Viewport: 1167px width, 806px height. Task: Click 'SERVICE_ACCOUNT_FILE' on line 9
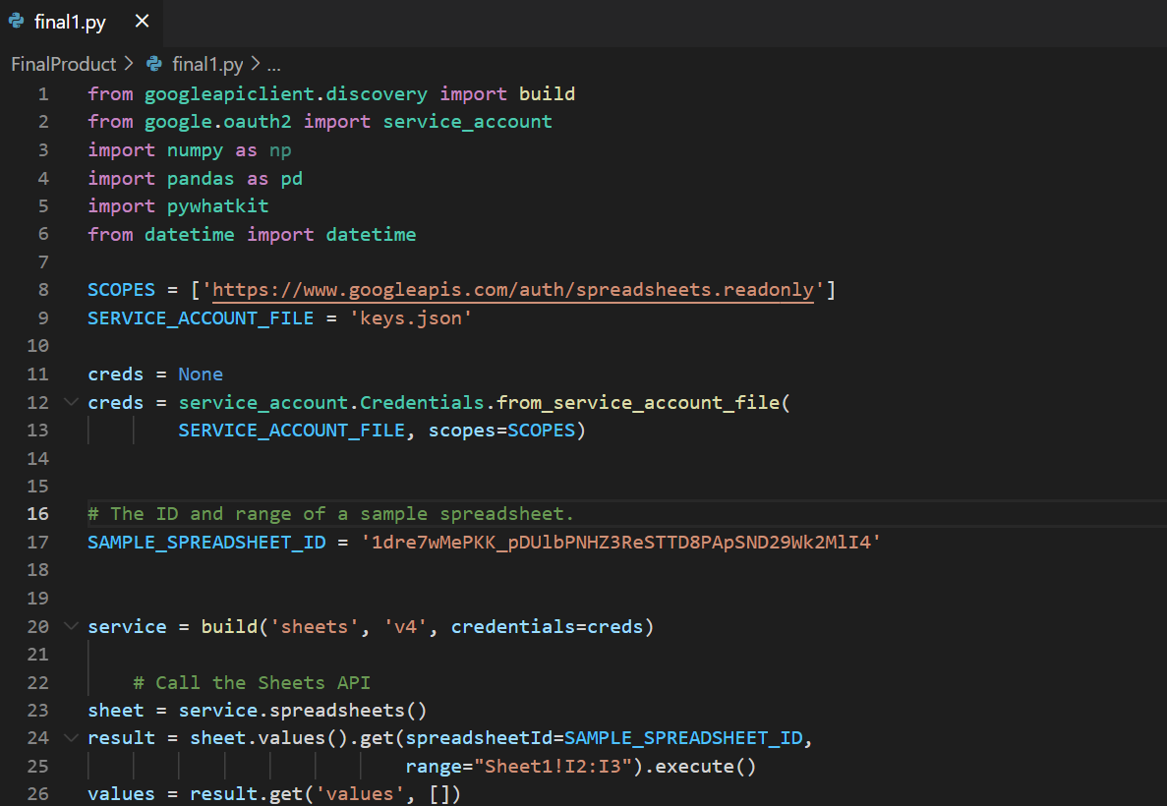pyautogui.click(x=201, y=318)
